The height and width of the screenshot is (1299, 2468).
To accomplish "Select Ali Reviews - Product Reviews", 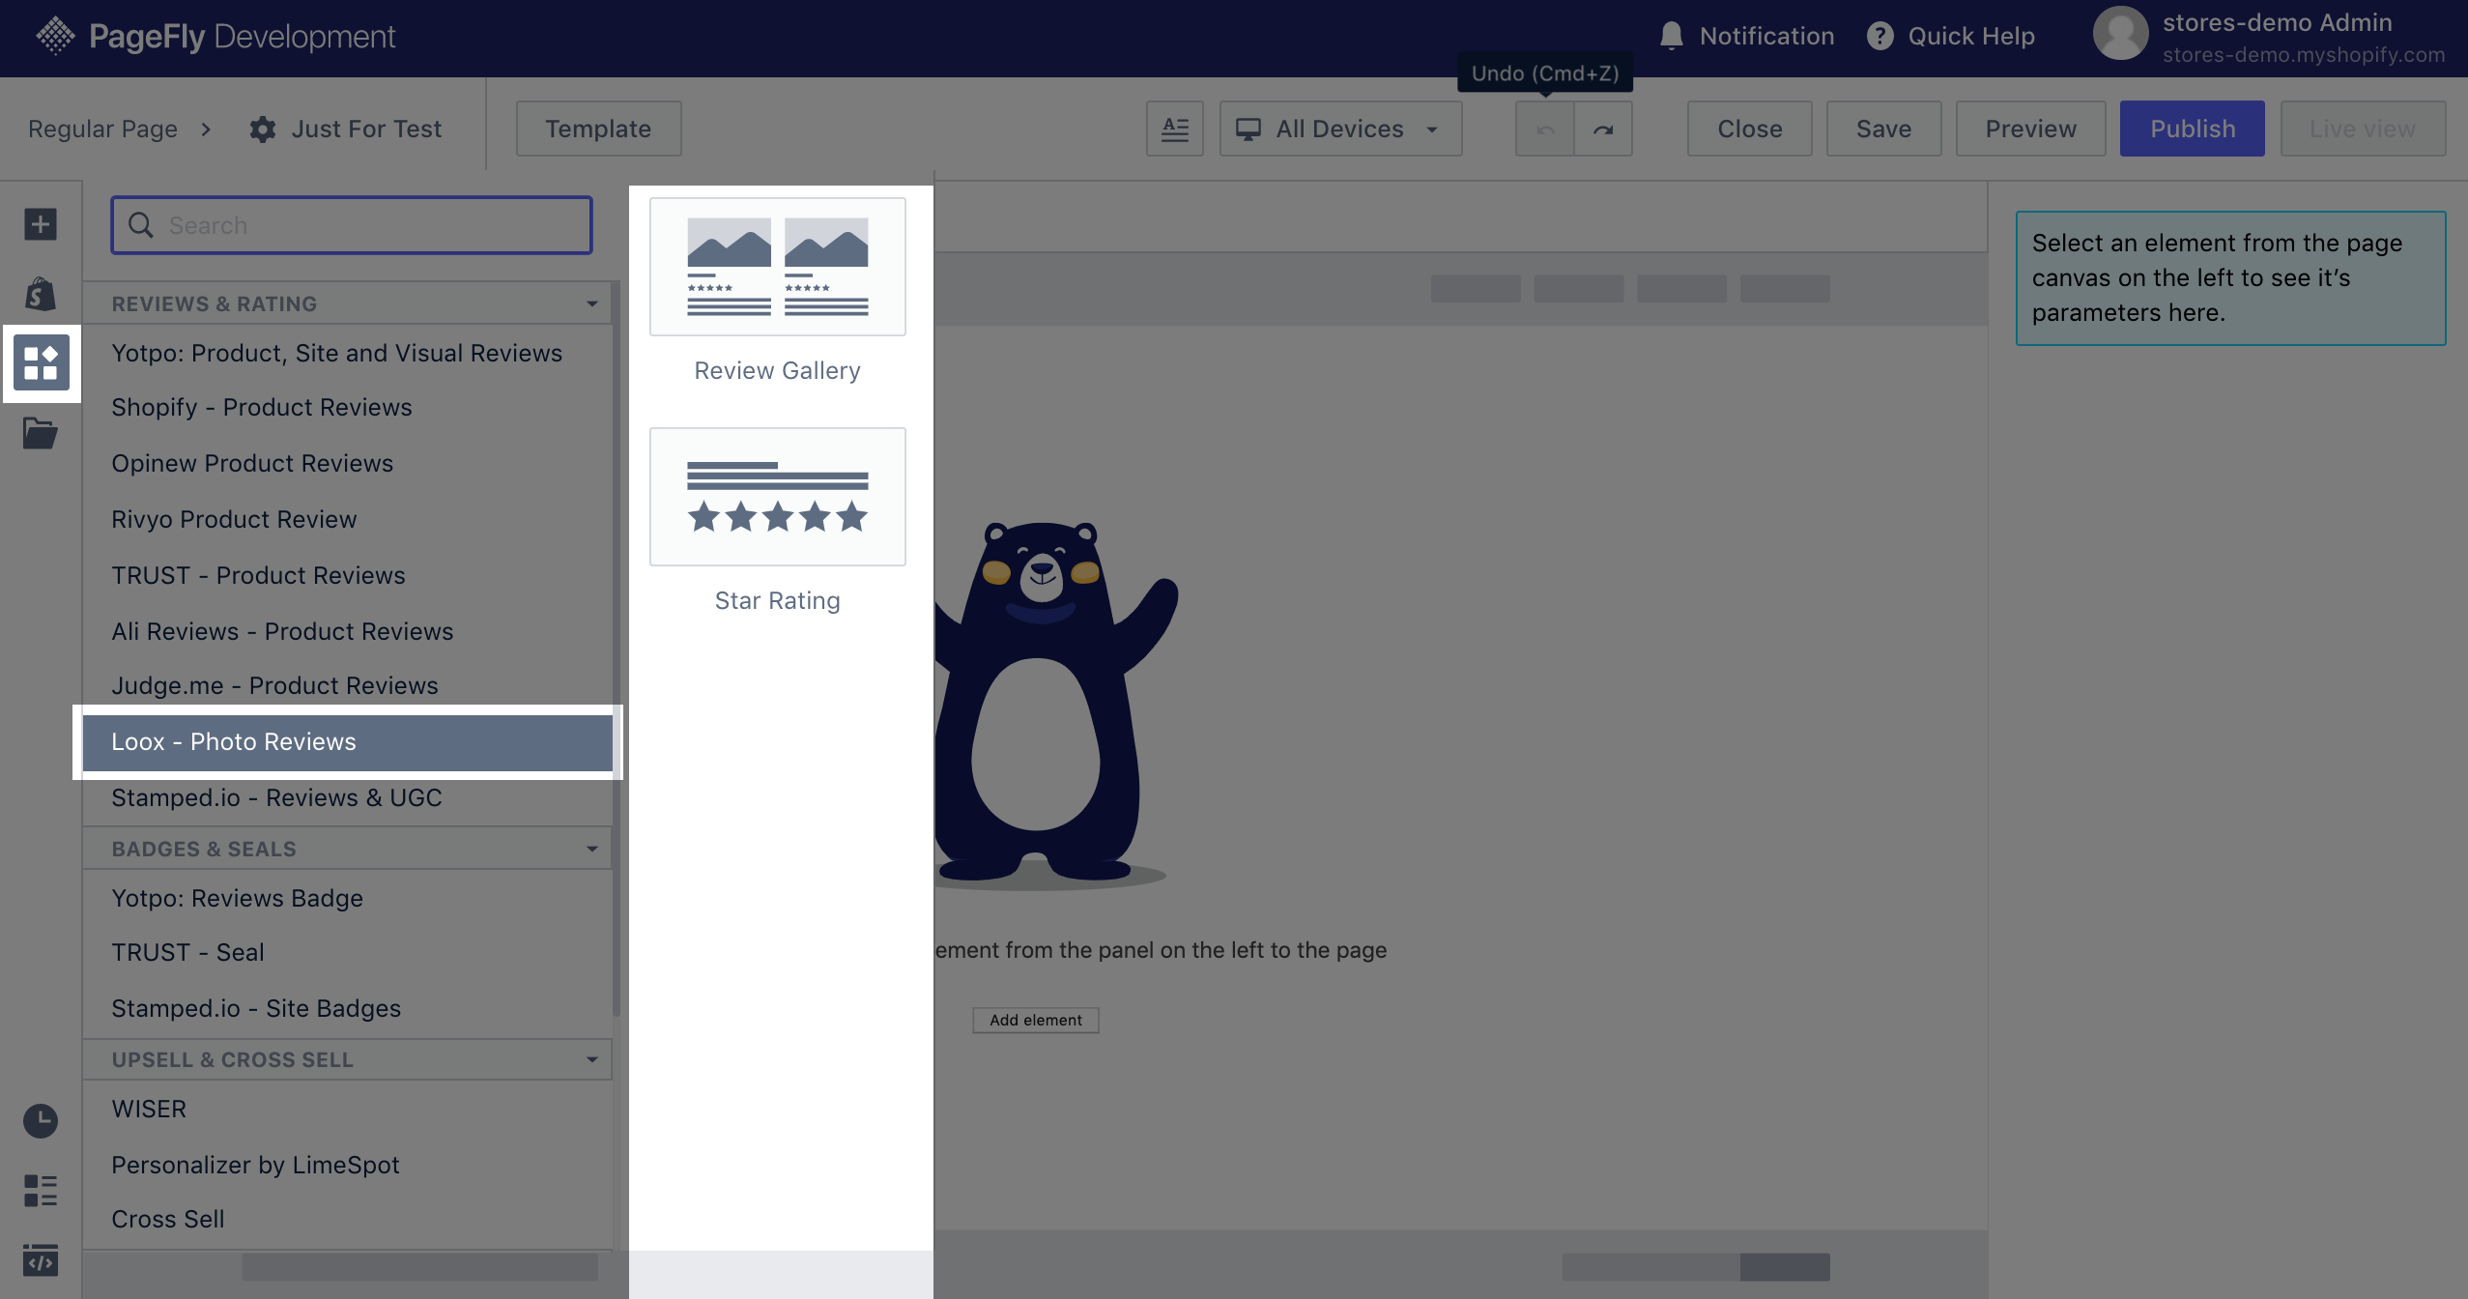I will pos(347,631).
